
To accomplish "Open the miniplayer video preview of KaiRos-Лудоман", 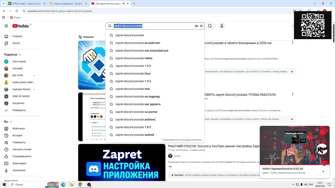I will point(295,145).
